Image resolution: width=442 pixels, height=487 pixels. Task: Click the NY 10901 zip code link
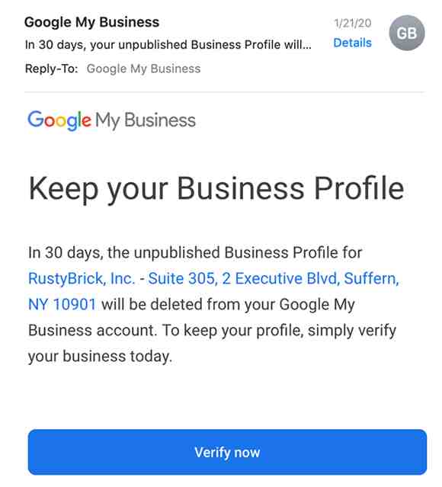62,304
